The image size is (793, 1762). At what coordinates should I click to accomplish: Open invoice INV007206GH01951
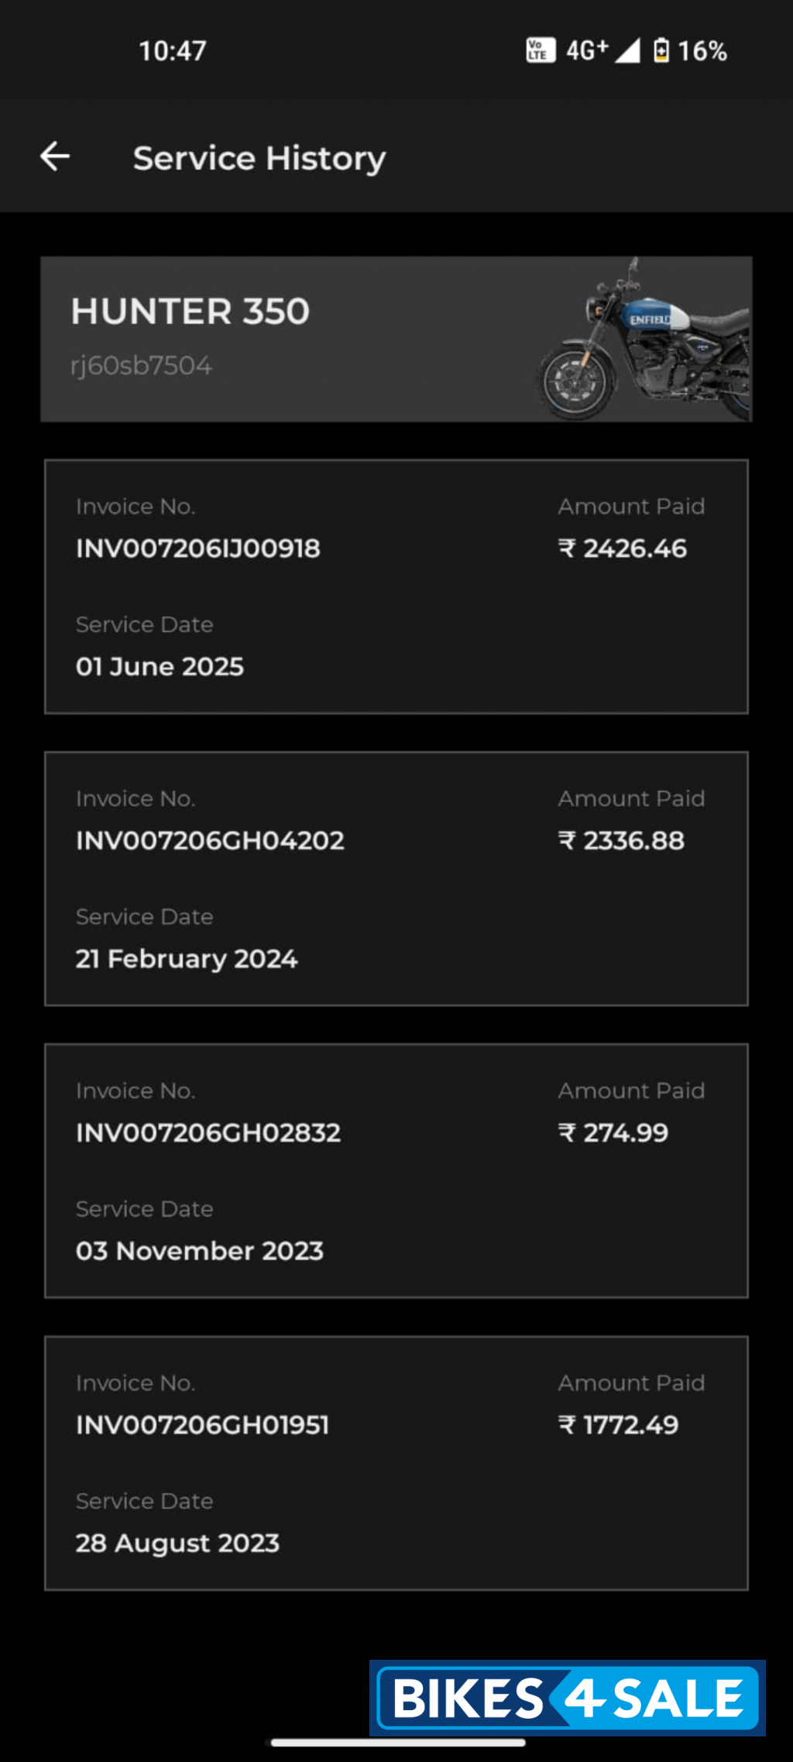pos(202,1424)
